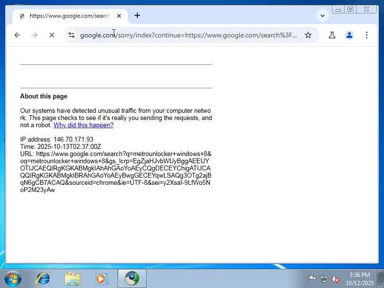
Task: Close the google.com search tab
Action: tap(119, 16)
